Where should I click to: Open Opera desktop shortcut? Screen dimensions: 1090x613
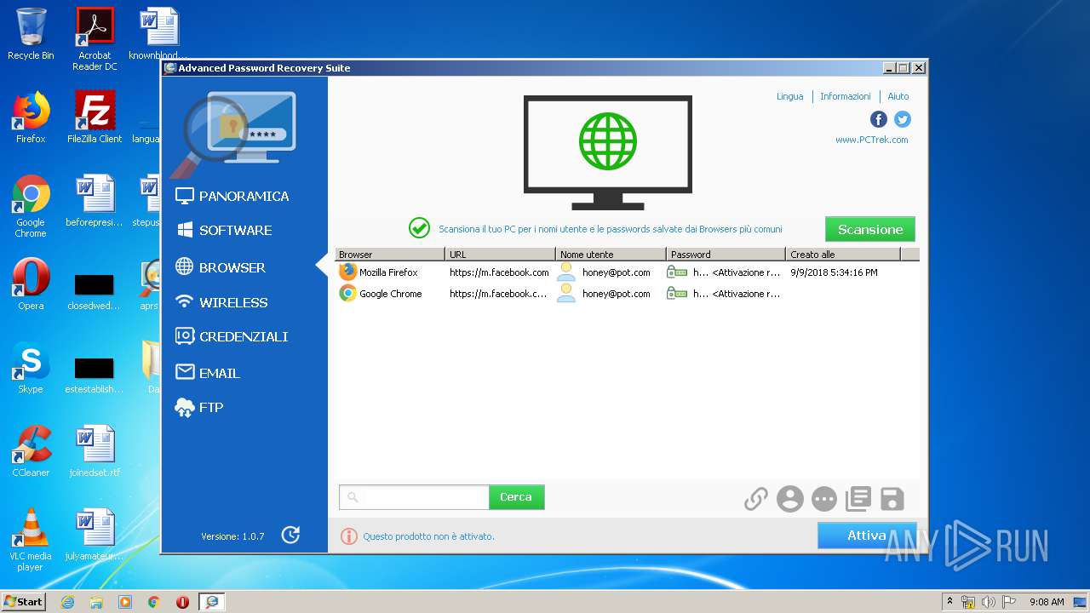(31, 284)
